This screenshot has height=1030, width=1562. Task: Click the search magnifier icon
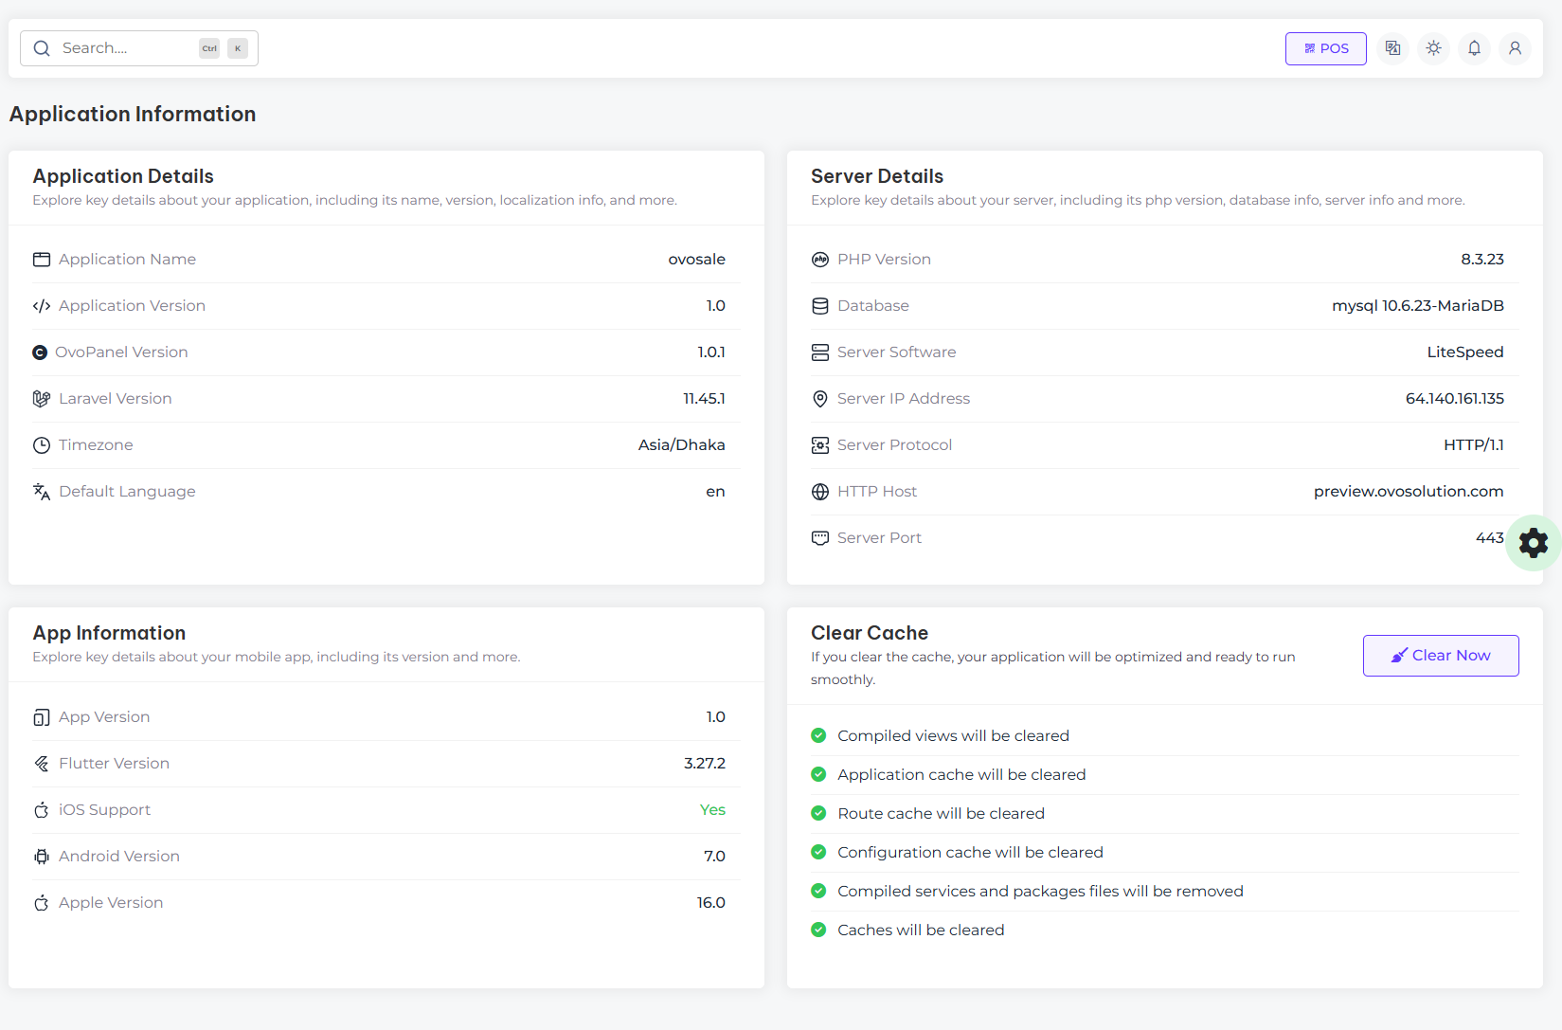(42, 48)
